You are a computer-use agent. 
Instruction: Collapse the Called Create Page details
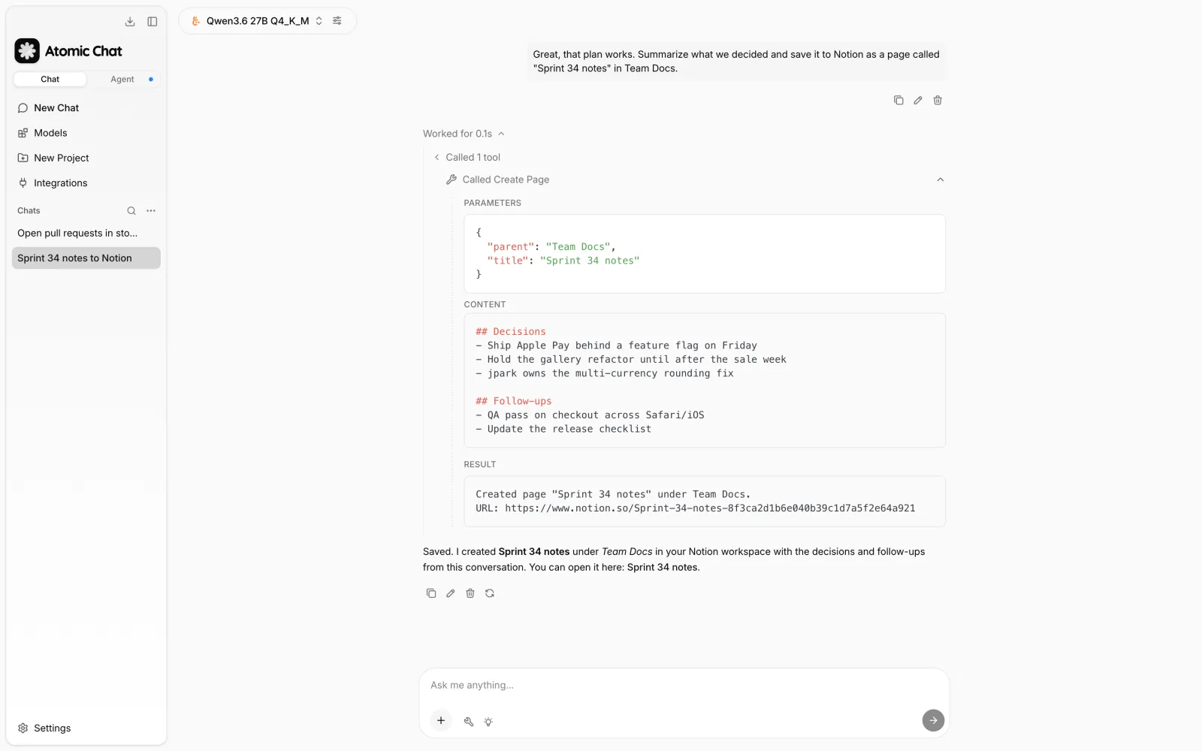[x=940, y=180]
